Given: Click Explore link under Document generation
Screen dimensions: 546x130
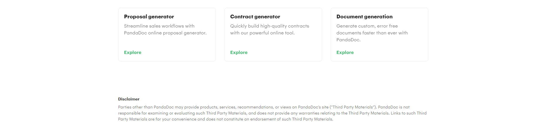Looking at the screenshot, I should tap(345, 53).
